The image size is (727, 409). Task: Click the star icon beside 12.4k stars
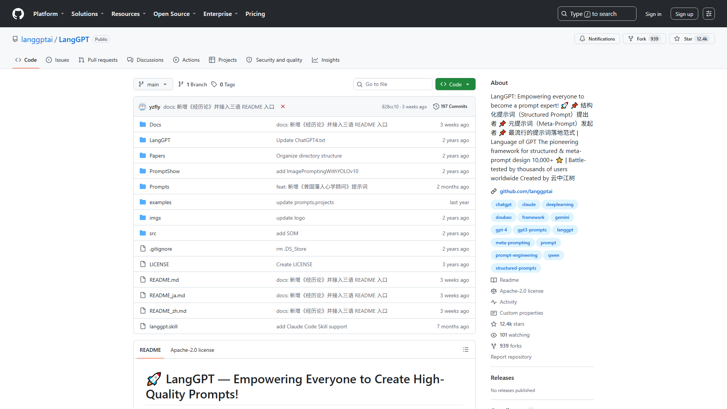[494, 324]
